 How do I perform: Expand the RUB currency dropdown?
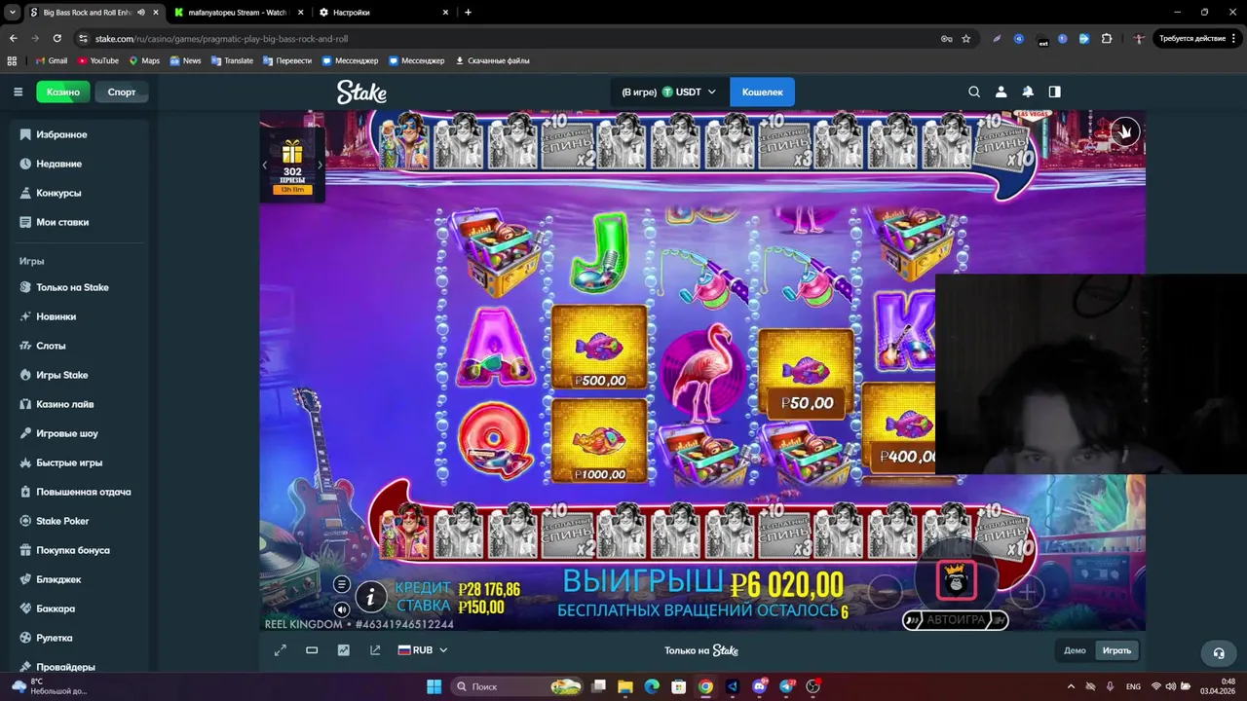tap(423, 650)
